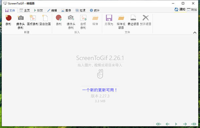Start new webcam recording (摄像头录制)
200x128 pixels.
coord(20,22)
